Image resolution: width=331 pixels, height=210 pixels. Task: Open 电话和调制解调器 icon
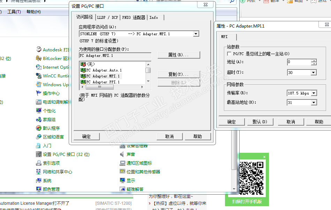(39, 102)
